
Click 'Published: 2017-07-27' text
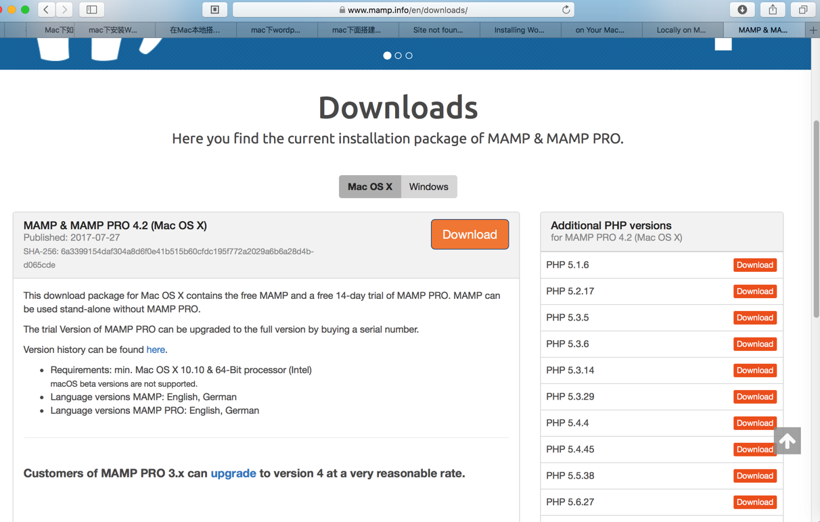click(72, 238)
